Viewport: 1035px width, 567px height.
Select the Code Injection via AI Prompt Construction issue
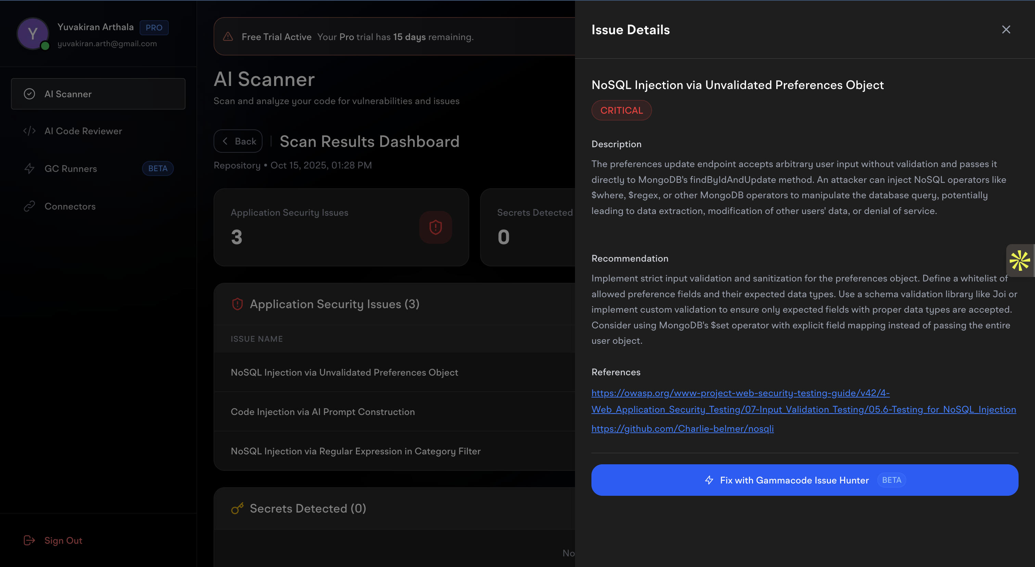coord(323,412)
